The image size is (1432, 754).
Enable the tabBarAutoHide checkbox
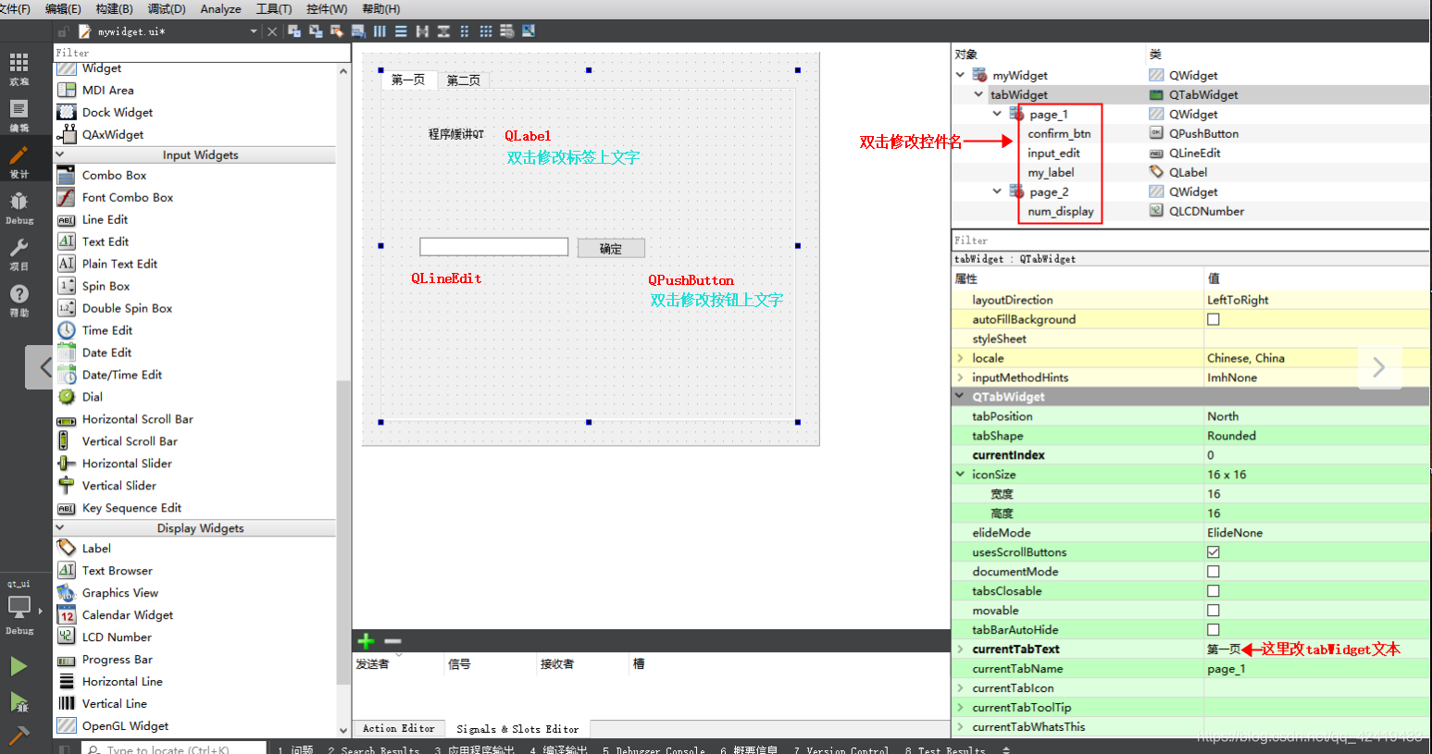click(x=1213, y=630)
